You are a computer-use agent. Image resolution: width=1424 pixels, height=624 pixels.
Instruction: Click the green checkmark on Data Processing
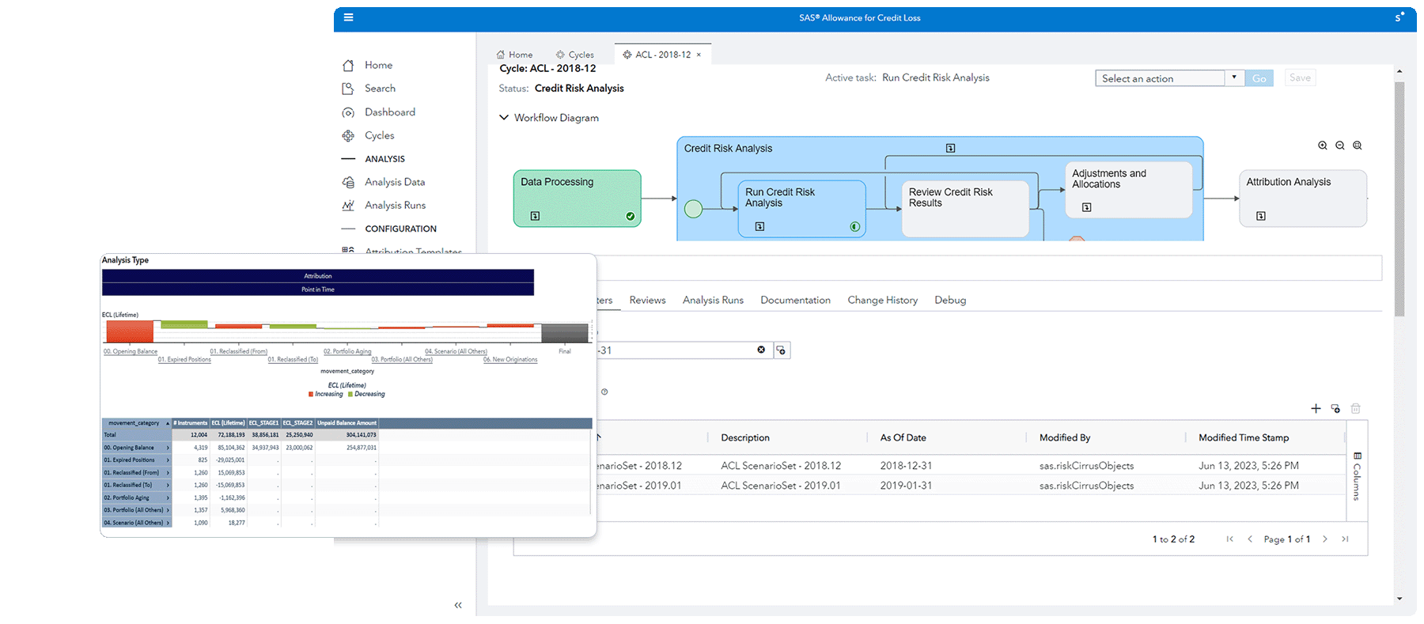click(x=631, y=216)
